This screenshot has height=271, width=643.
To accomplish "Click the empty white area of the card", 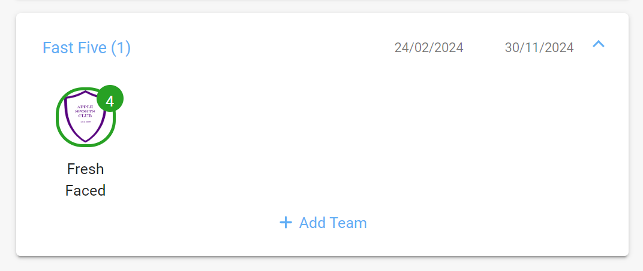I will (369, 135).
